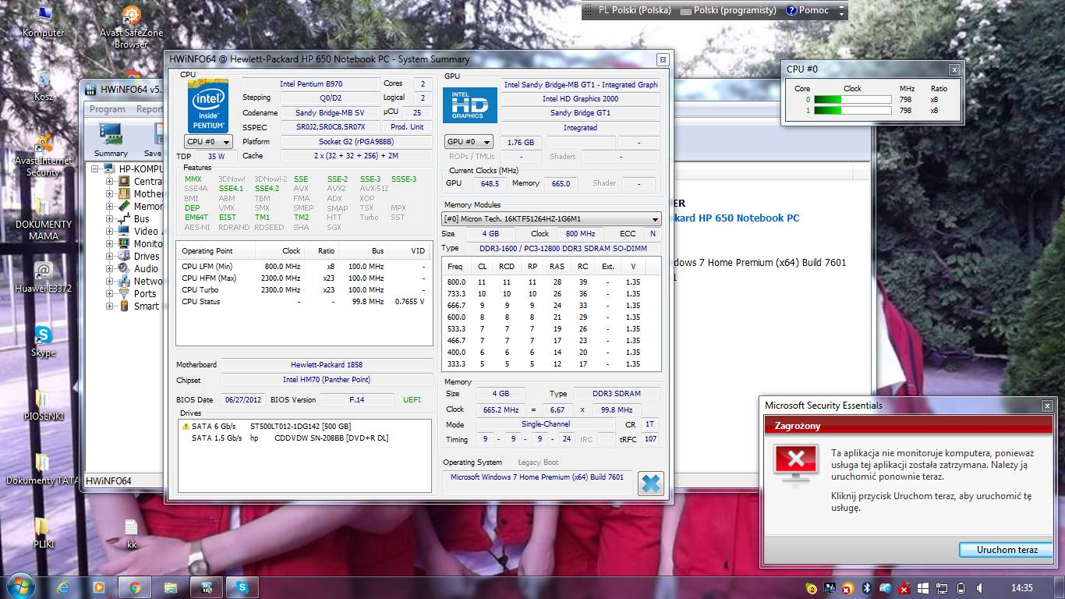Click the Intel HD Graphics logo
The height and width of the screenshot is (599, 1065).
(469, 105)
